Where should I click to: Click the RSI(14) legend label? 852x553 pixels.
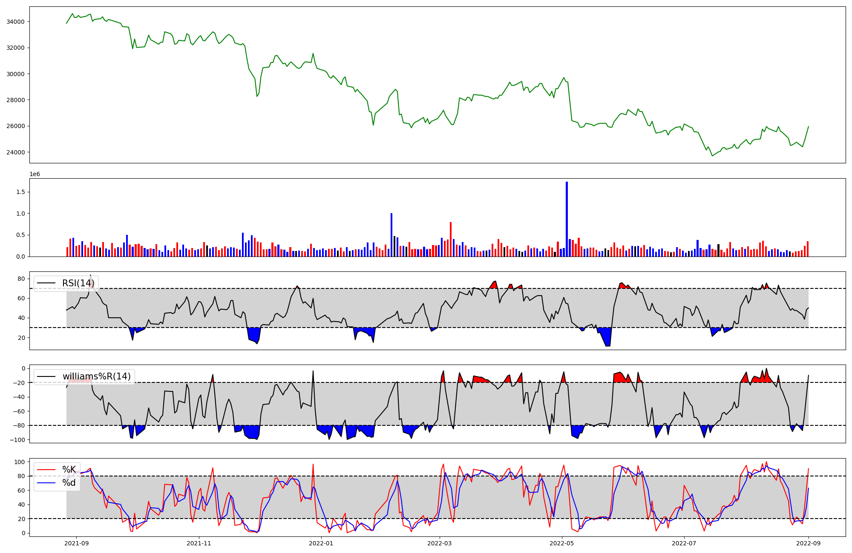[78, 283]
